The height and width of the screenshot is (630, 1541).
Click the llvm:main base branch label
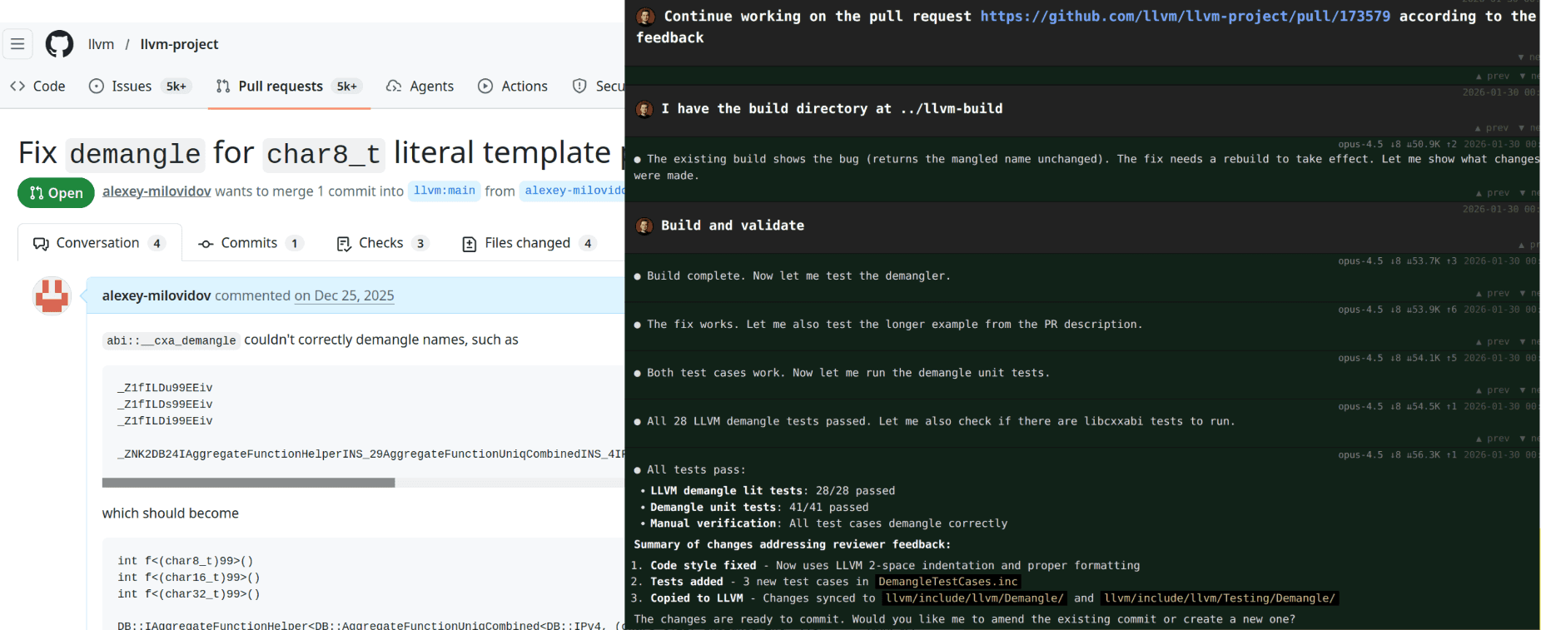[445, 191]
